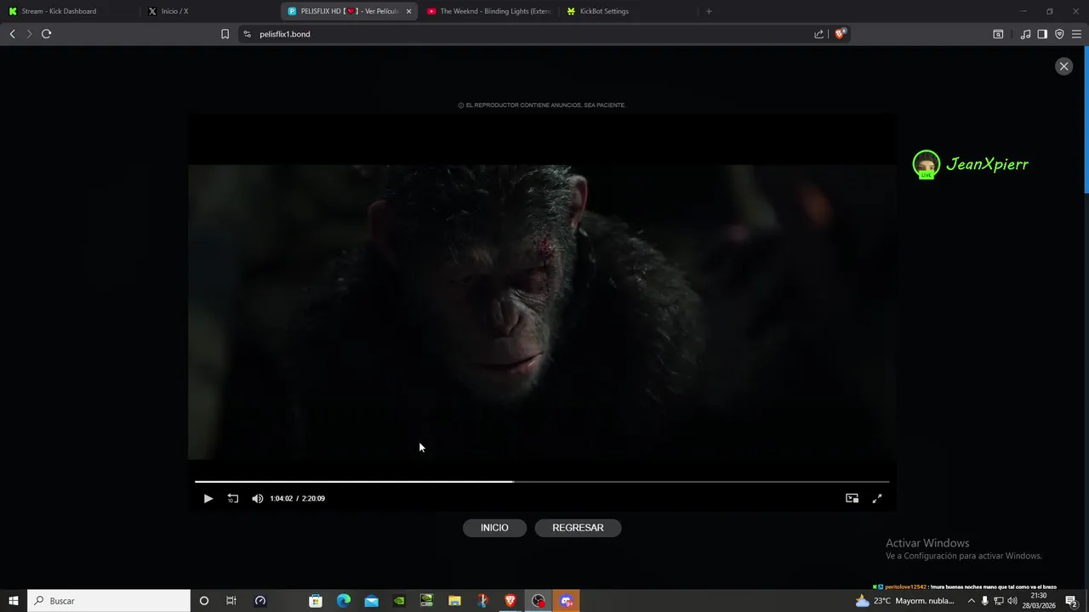Switch to Stream - Kick Dashboard tab
1089x612 pixels.
coord(68,11)
